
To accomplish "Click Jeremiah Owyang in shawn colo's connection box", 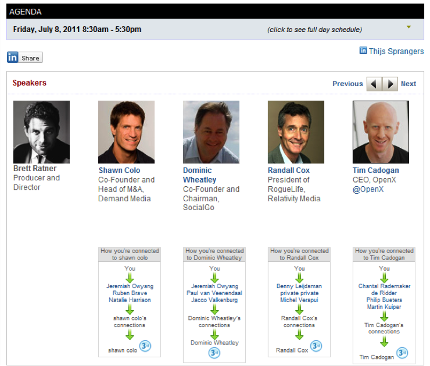I will click(130, 286).
